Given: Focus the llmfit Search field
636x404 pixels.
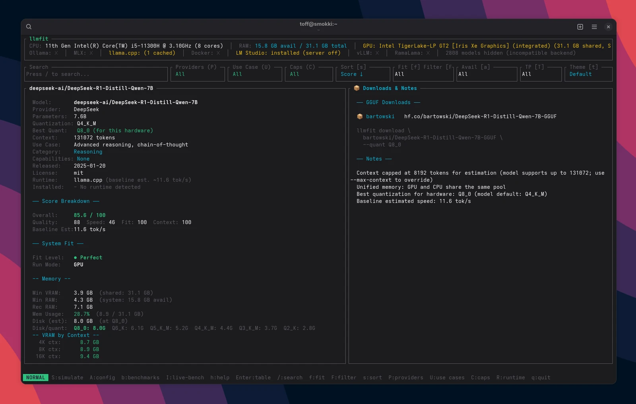Looking at the screenshot, I should [x=96, y=74].
